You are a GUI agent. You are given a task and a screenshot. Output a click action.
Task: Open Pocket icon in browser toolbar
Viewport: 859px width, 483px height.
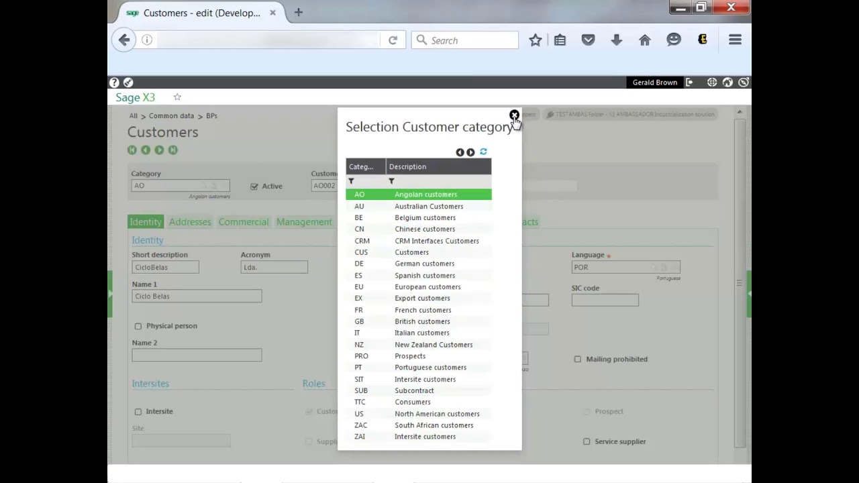[588, 40]
